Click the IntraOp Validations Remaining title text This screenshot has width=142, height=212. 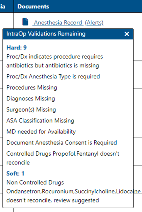point(46,34)
